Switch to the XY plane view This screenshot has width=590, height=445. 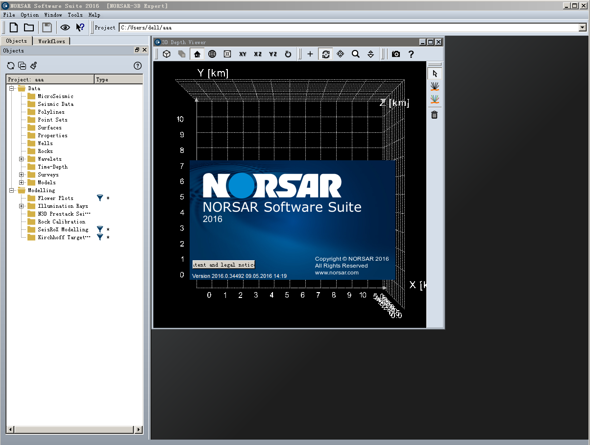pos(243,54)
